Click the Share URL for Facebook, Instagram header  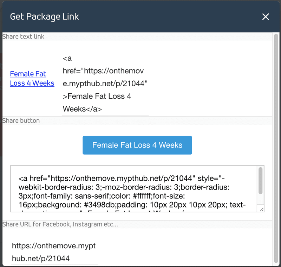pyautogui.click(x=60, y=224)
